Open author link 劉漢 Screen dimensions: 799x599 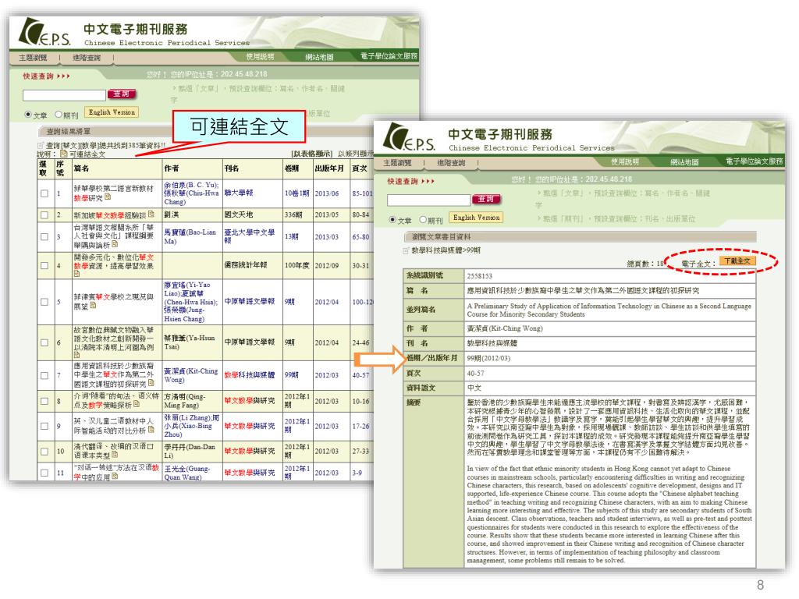pyautogui.click(x=172, y=214)
